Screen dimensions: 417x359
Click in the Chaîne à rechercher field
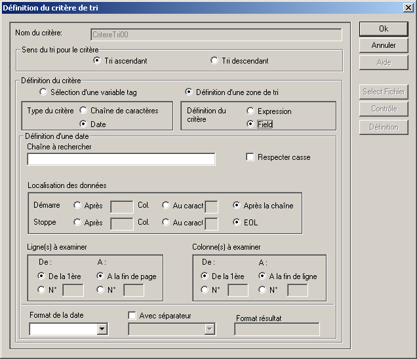point(121,159)
